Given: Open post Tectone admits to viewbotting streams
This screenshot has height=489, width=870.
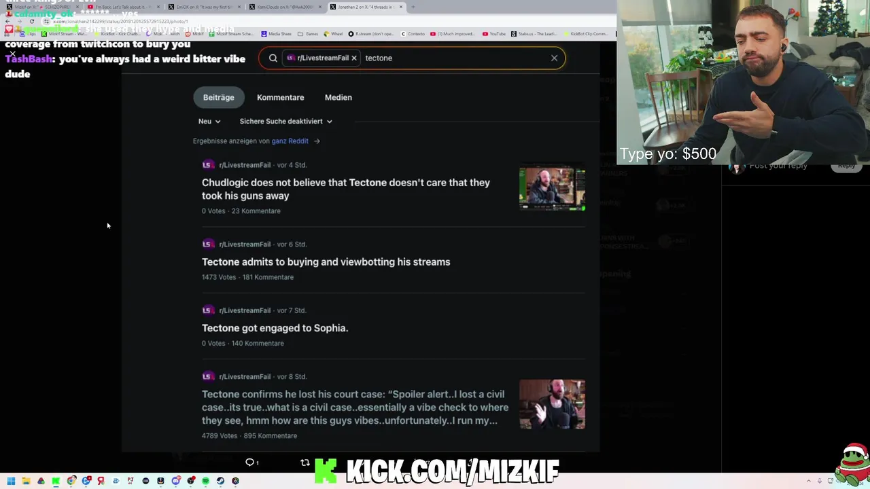Looking at the screenshot, I should tap(326, 261).
